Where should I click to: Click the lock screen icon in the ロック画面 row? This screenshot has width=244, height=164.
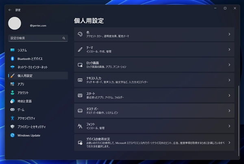point(80,65)
